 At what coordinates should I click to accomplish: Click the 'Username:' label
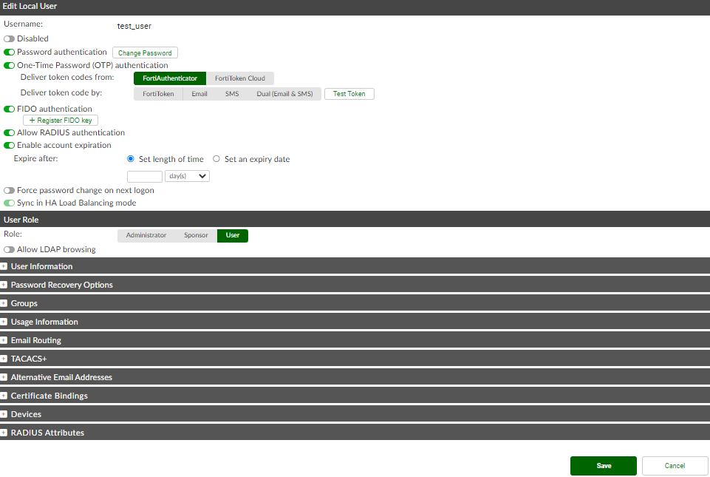click(23, 24)
